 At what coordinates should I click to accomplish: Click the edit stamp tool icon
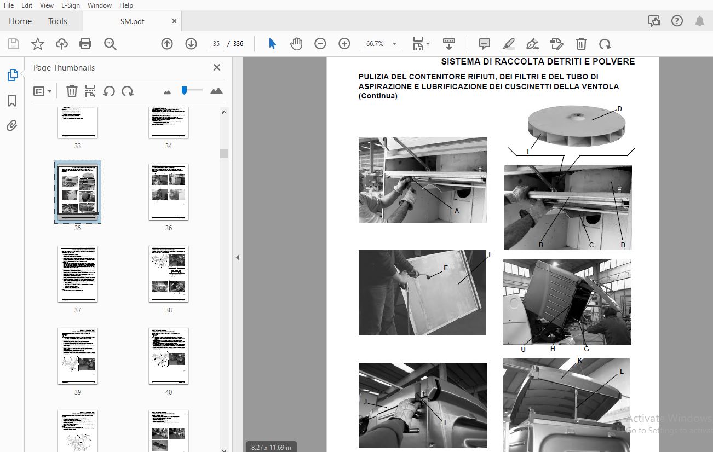[x=556, y=44]
